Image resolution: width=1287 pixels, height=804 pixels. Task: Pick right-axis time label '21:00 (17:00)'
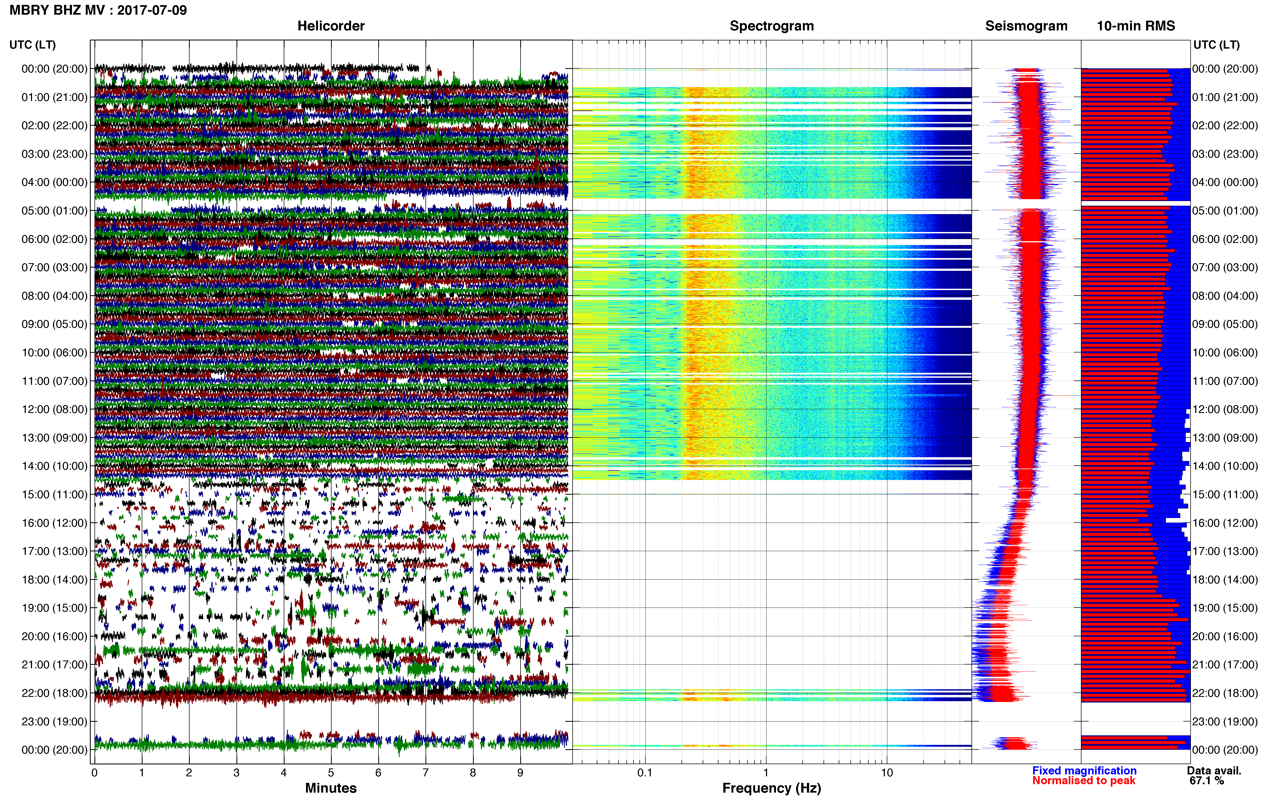1225,665
